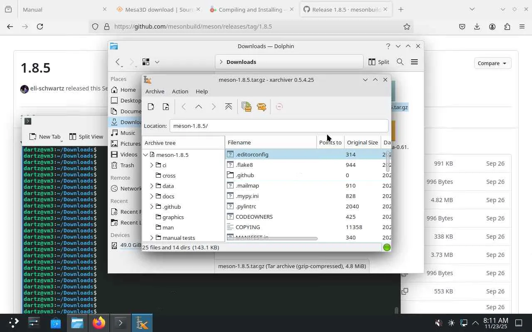Expand the ci folder in archive tree
Screen dimensions: 532x332
pyautogui.click(x=152, y=165)
